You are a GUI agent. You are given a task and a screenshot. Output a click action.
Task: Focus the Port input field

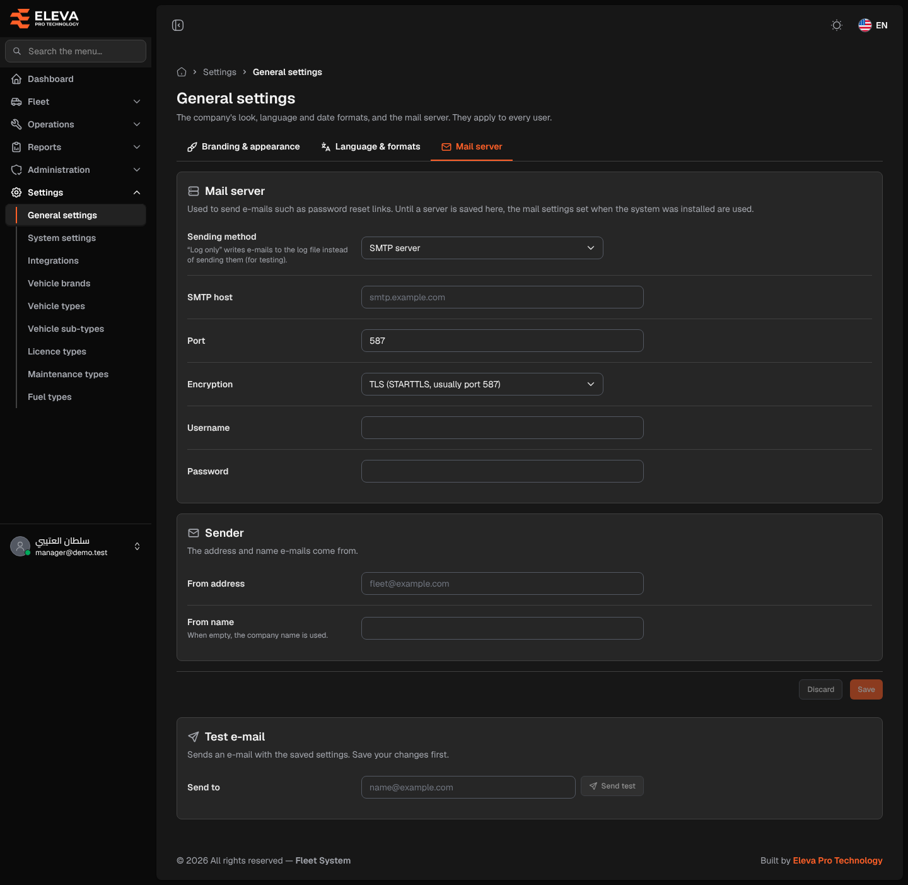pyautogui.click(x=503, y=341)
